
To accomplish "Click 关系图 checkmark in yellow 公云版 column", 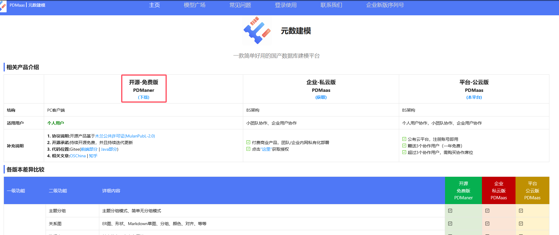I will pyautogui.click(x=521, y=224).
